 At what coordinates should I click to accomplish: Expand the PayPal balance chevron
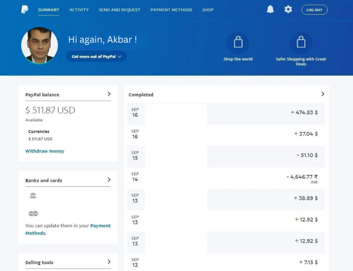109,94
